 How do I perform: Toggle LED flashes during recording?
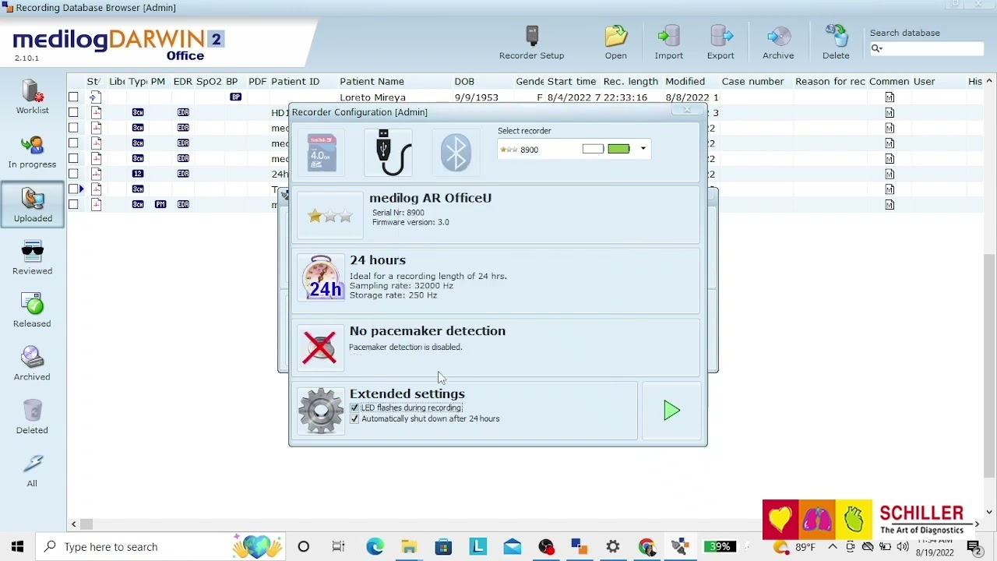354,408
